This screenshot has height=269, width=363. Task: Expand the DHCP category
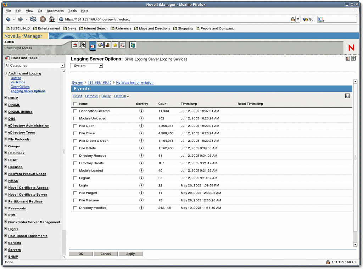point(5,98)
